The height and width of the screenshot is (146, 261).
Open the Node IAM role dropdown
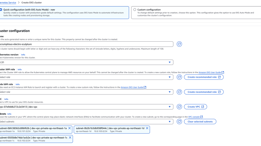[x=86, y=92]
